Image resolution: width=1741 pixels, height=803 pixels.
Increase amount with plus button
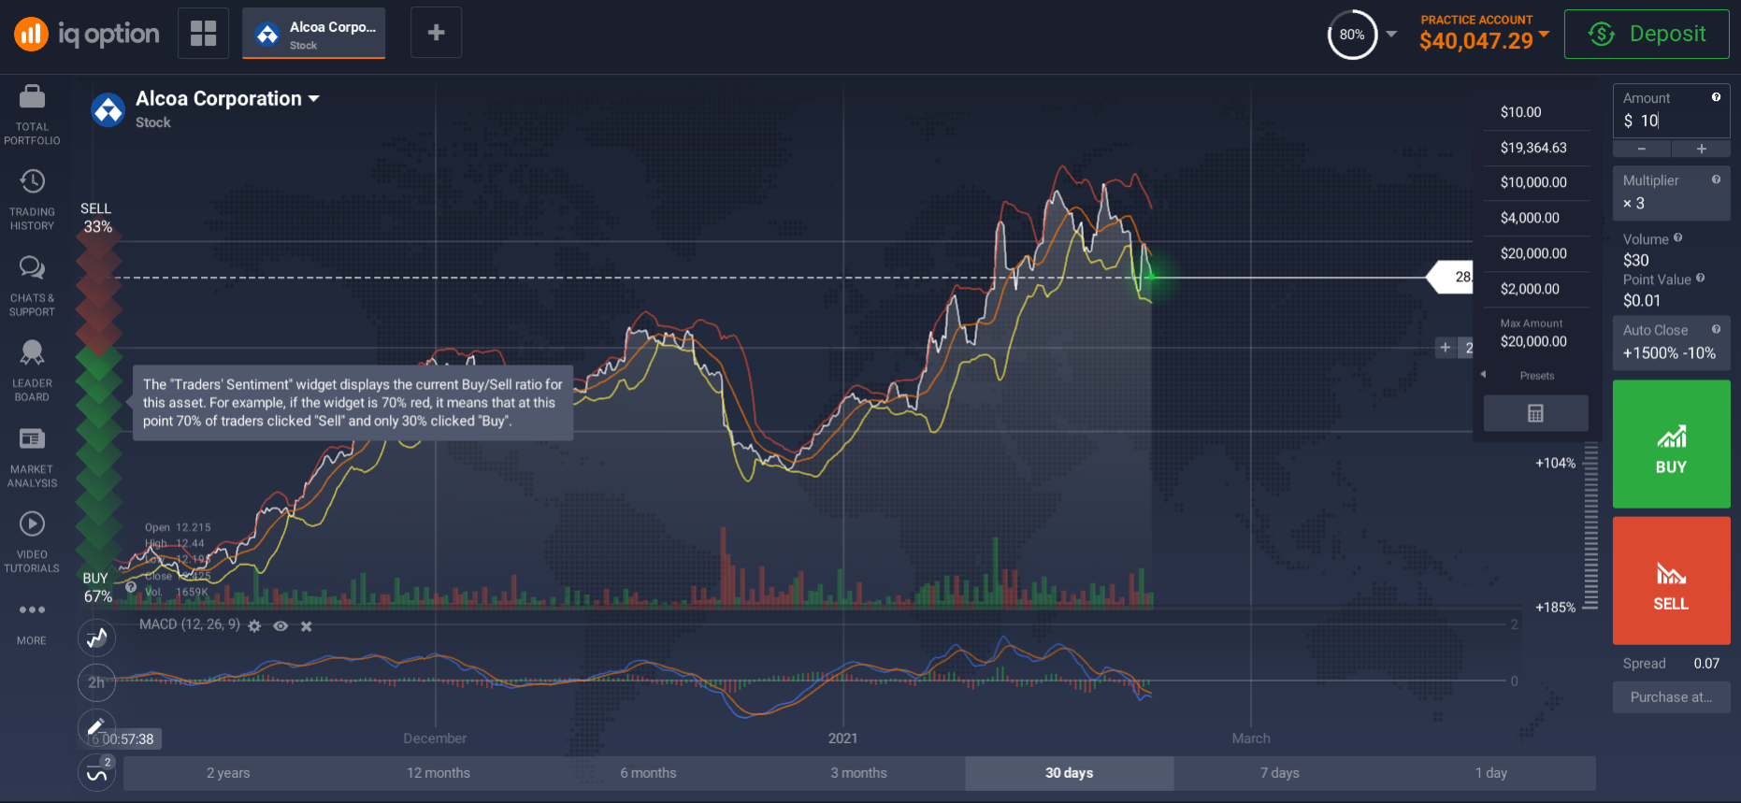point(1702,149)
